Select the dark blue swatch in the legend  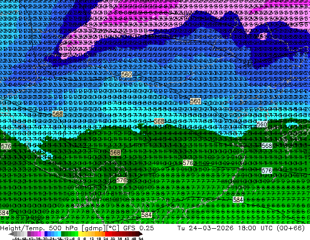(46, 234)
